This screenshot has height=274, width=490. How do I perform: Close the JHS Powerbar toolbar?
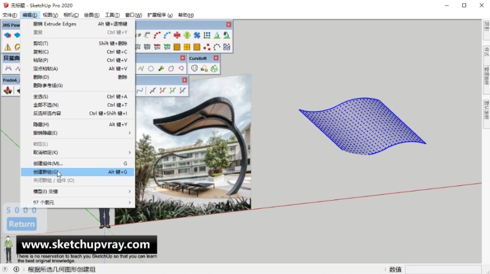229,24
